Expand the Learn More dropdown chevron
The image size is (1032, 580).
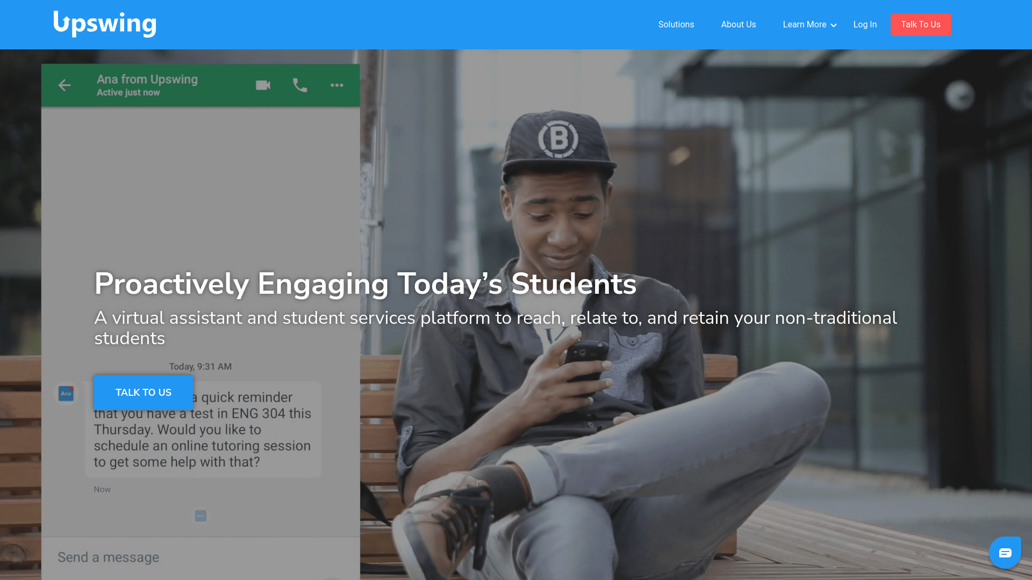click(x=834, y=25)
